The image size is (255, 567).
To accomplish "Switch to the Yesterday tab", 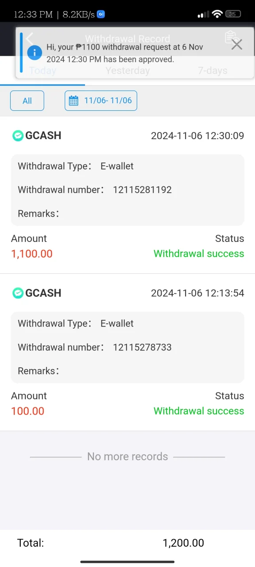I will click(127, 70).
